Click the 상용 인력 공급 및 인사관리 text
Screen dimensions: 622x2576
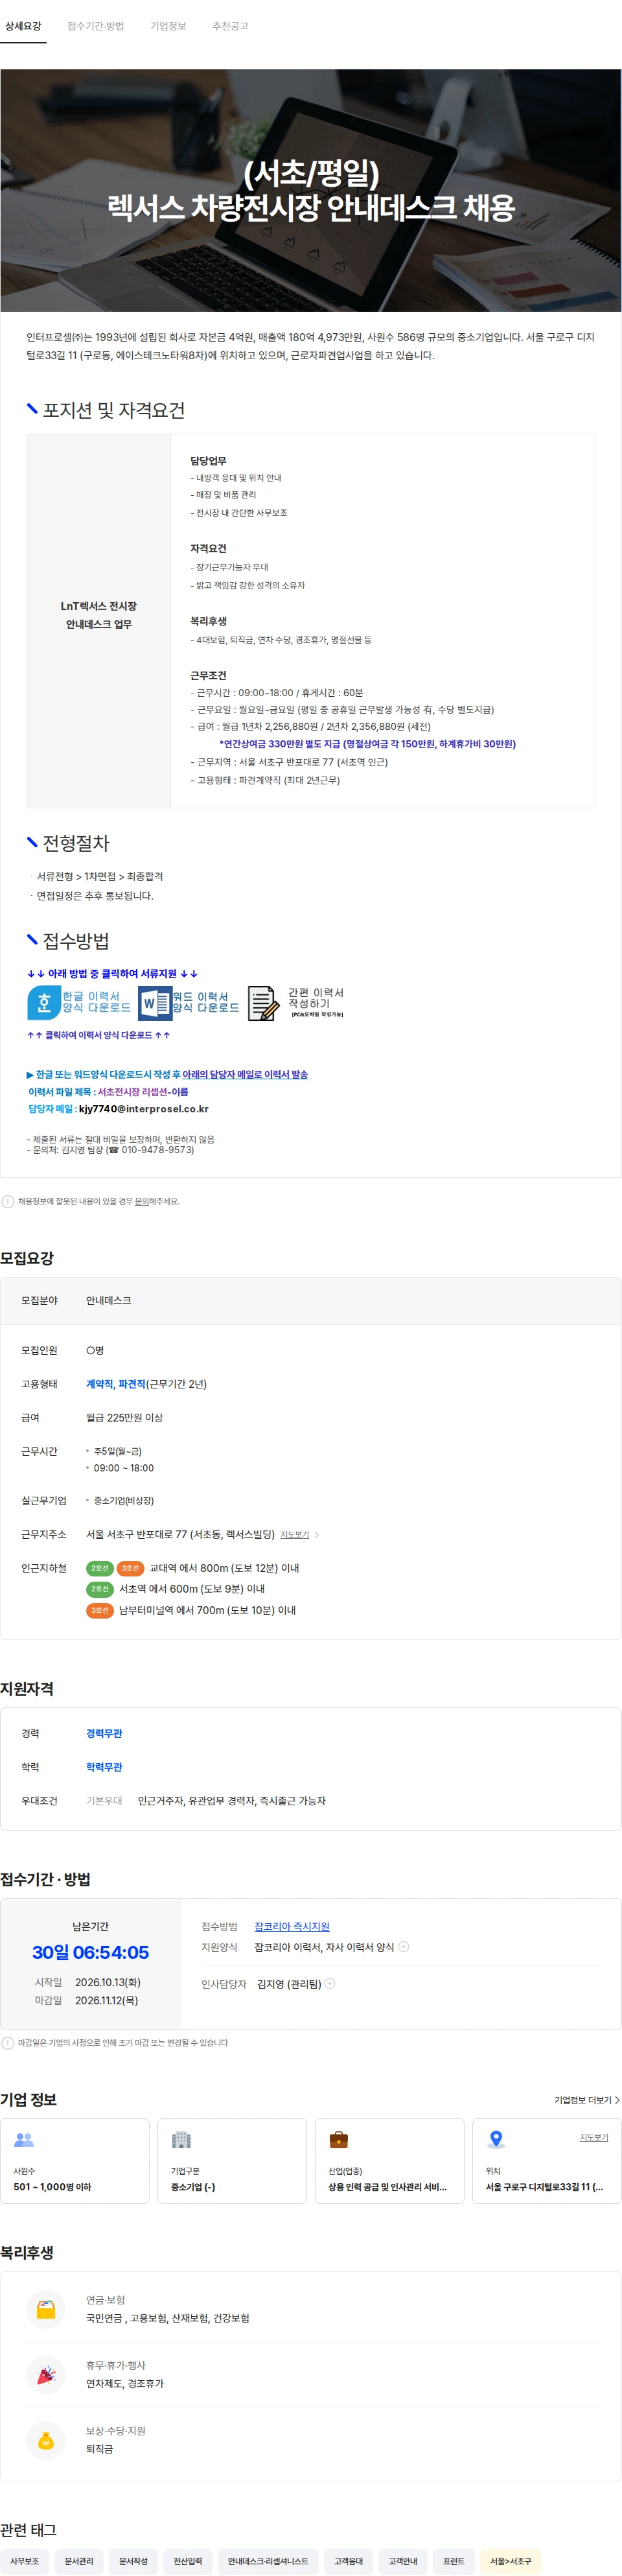point(387,2187)
